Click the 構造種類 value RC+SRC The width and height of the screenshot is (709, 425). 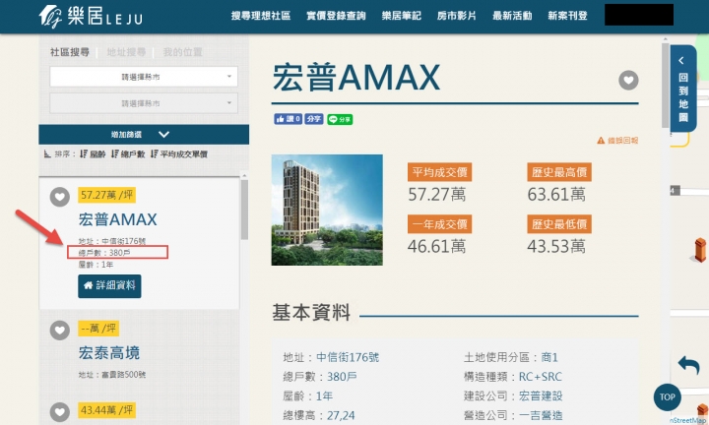pyautogui.click(x=540, y=376)
